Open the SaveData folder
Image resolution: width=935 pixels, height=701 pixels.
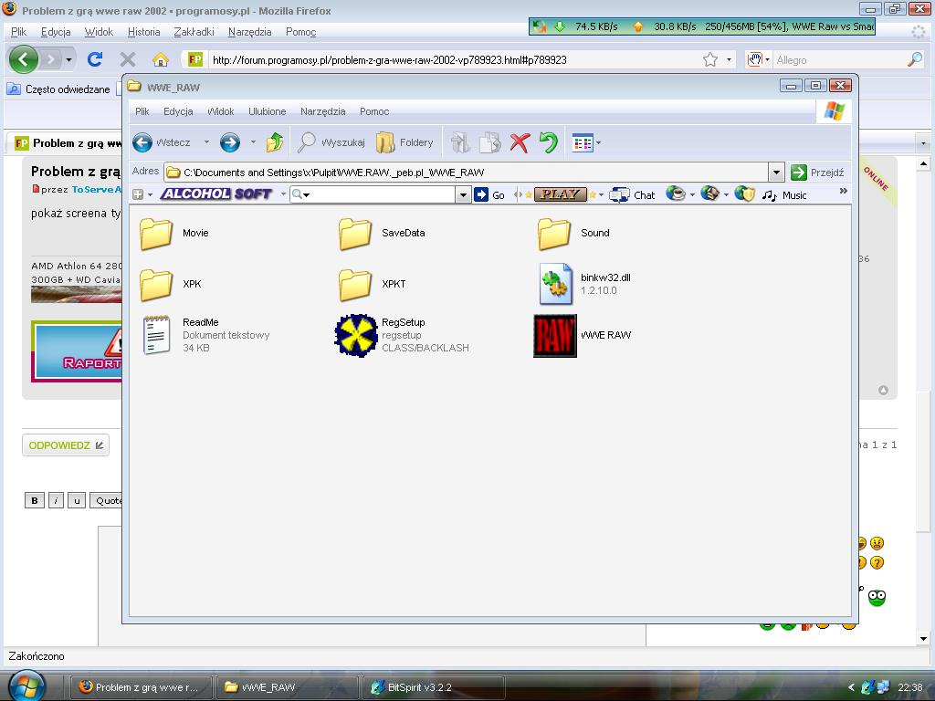(382, 233)
